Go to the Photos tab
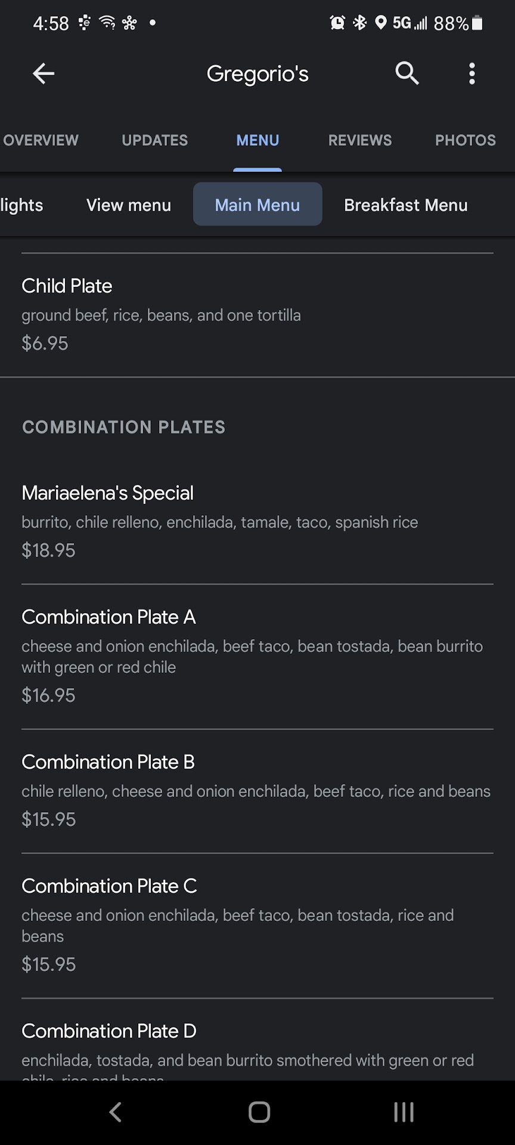The height and width of the screenshot is (1145, 515). (465, 140)
